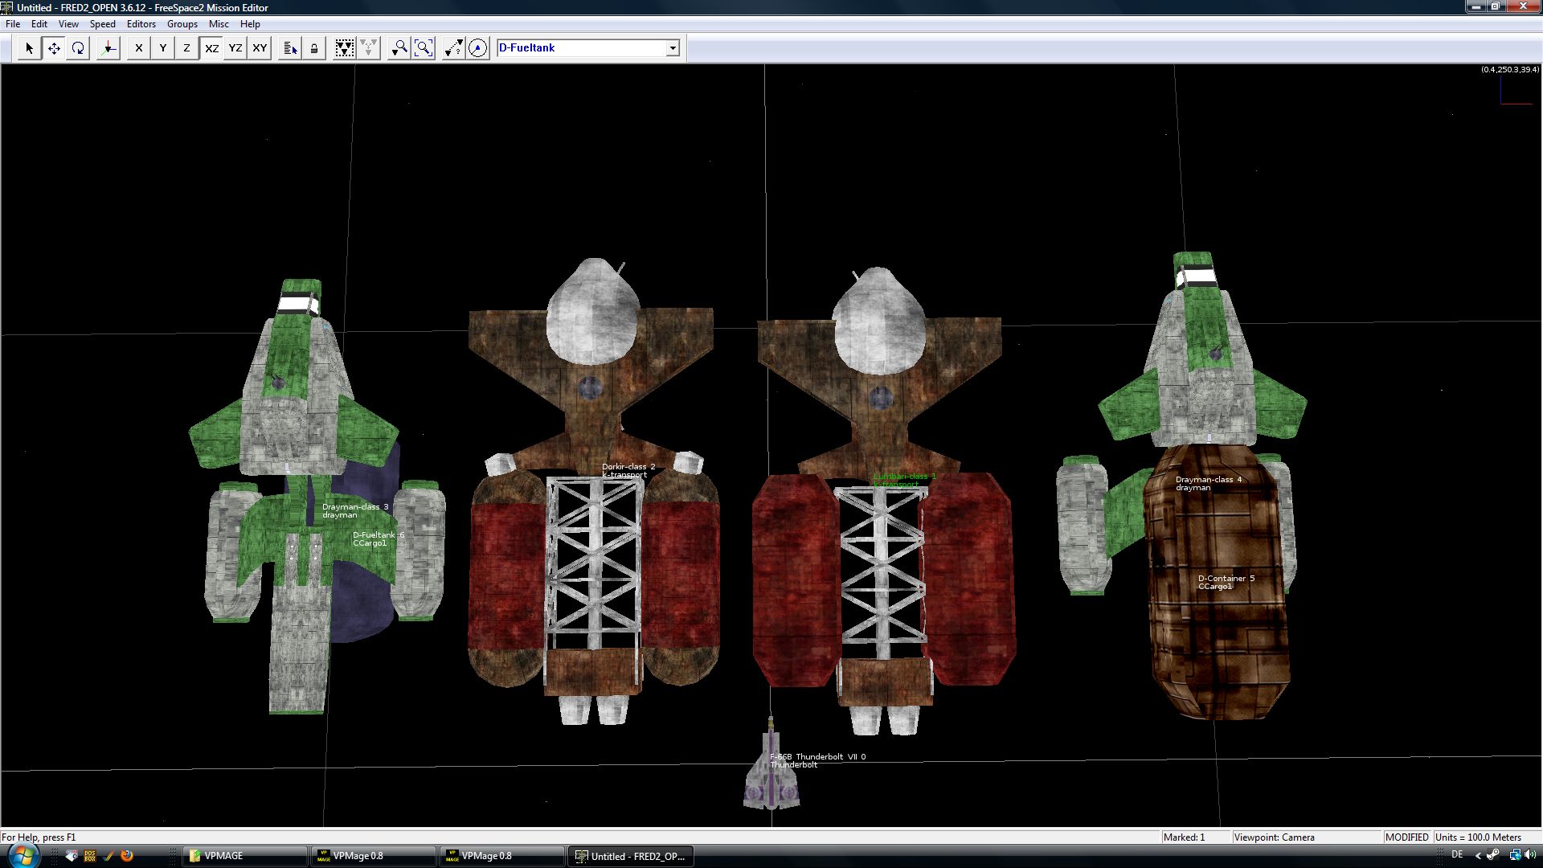Click the compass orientation icon
The image size is (1543, 868).
coord(477,48)
